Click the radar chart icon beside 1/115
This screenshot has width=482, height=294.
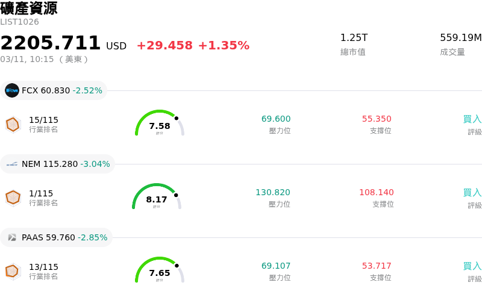pyautogui.click(x=13, y=198)
